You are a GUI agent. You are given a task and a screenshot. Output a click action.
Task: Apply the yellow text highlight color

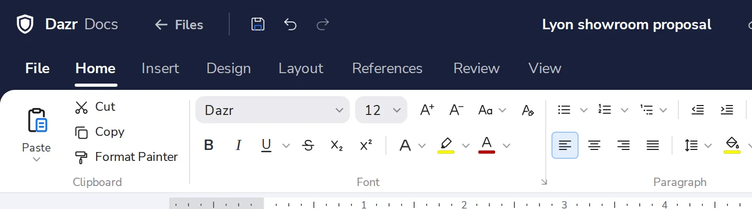coord(446,145)
